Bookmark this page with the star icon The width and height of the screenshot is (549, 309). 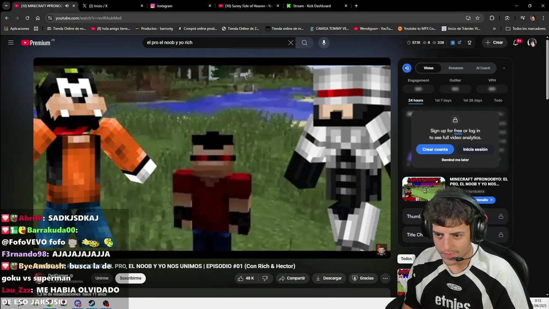coord(477,18)
